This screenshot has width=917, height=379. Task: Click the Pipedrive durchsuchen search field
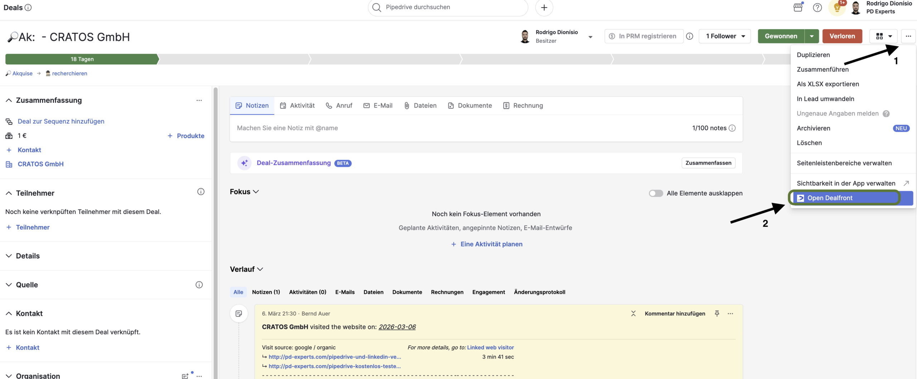click(x=448, y=7)
